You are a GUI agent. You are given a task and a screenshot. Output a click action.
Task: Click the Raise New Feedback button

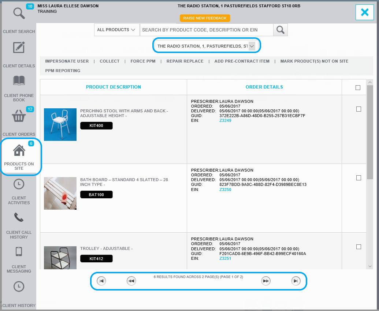coord(205,18)
